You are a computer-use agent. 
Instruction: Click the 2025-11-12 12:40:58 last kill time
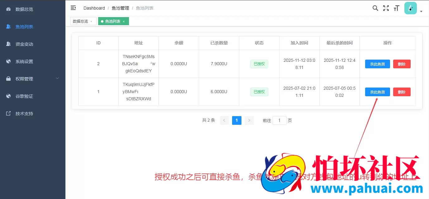click(340, 64)
